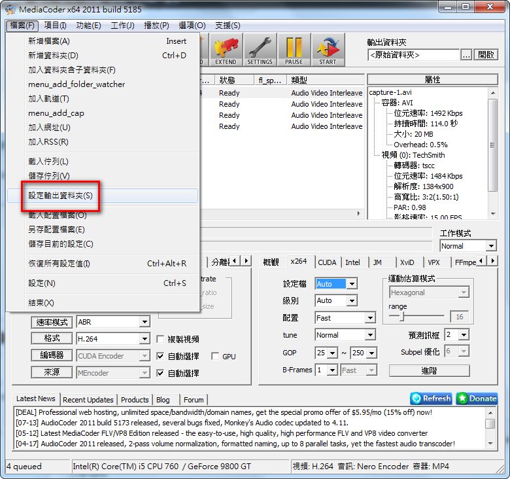Click the START transcoding icon
The height and width of the screenshot is (479, 510).
(328, 50)
